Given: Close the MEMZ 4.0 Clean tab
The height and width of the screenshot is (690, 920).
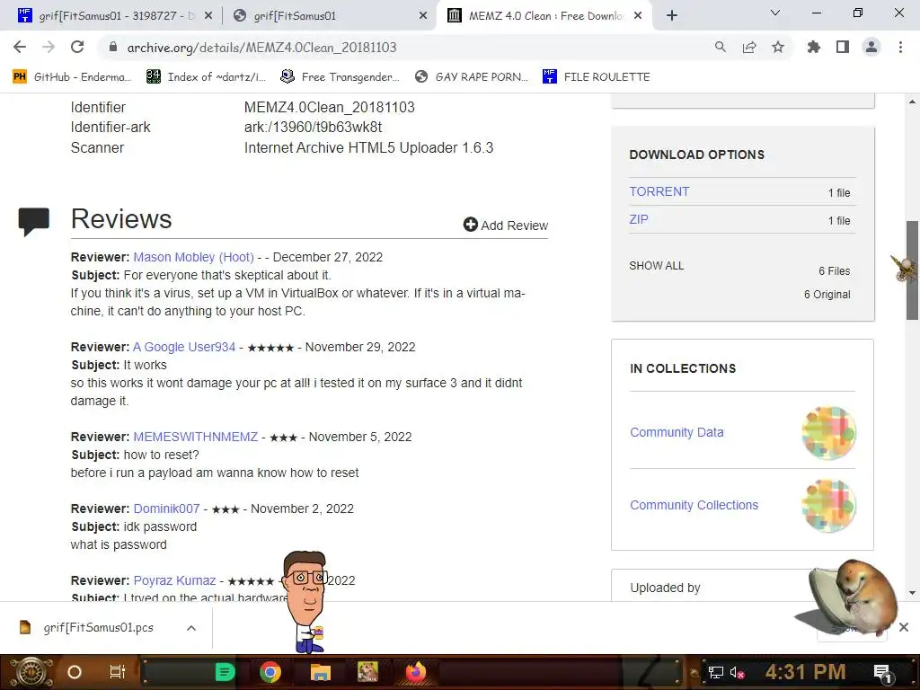Looking at the screenshot, I should point(638,16).
